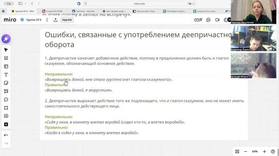
Task: Open the comments chat icon in header
Action: (208, 20)
